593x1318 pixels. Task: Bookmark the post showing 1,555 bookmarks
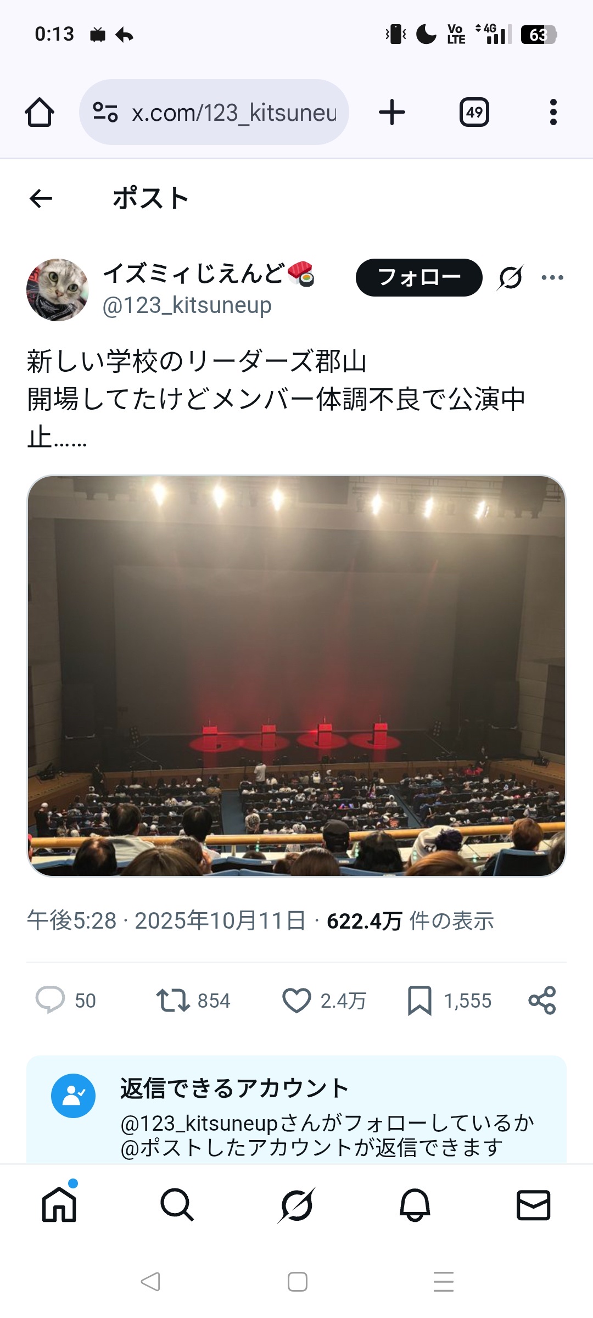coord(449,1001)
